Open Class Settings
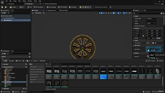The image size is (165, 93). point(51,7)
